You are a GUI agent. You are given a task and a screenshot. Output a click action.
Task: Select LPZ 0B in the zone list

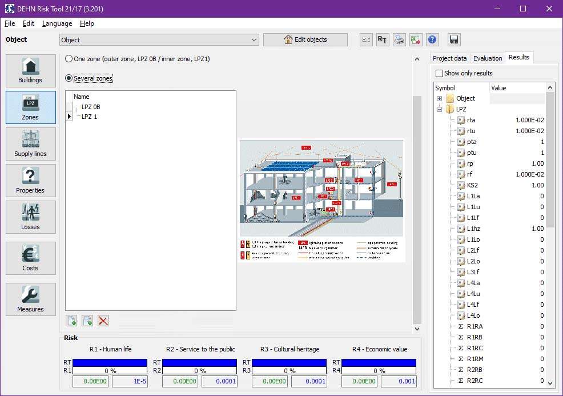pyautogui.click(x=91, y=107)
